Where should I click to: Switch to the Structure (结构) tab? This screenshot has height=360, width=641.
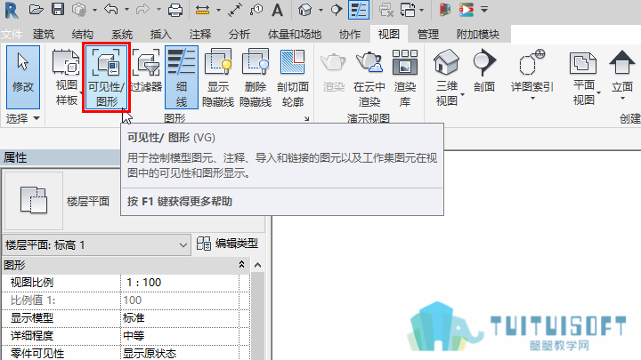[x=82, y=35]
